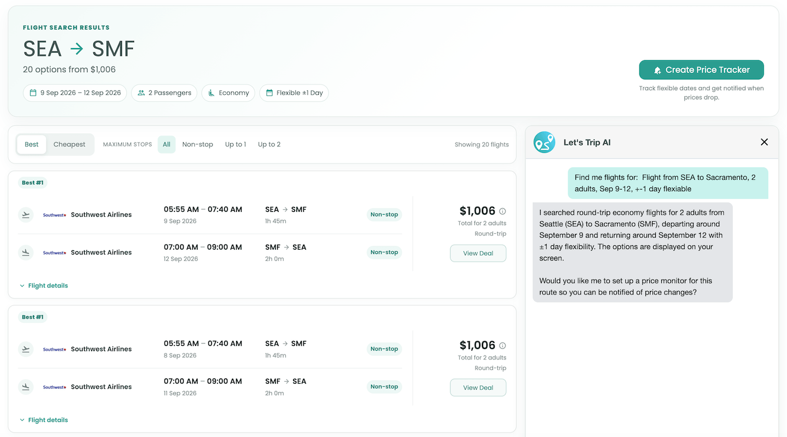Open the Flexible ±1 Day chip
Screen dimensions: 787x437
click(x=294, y=93)
